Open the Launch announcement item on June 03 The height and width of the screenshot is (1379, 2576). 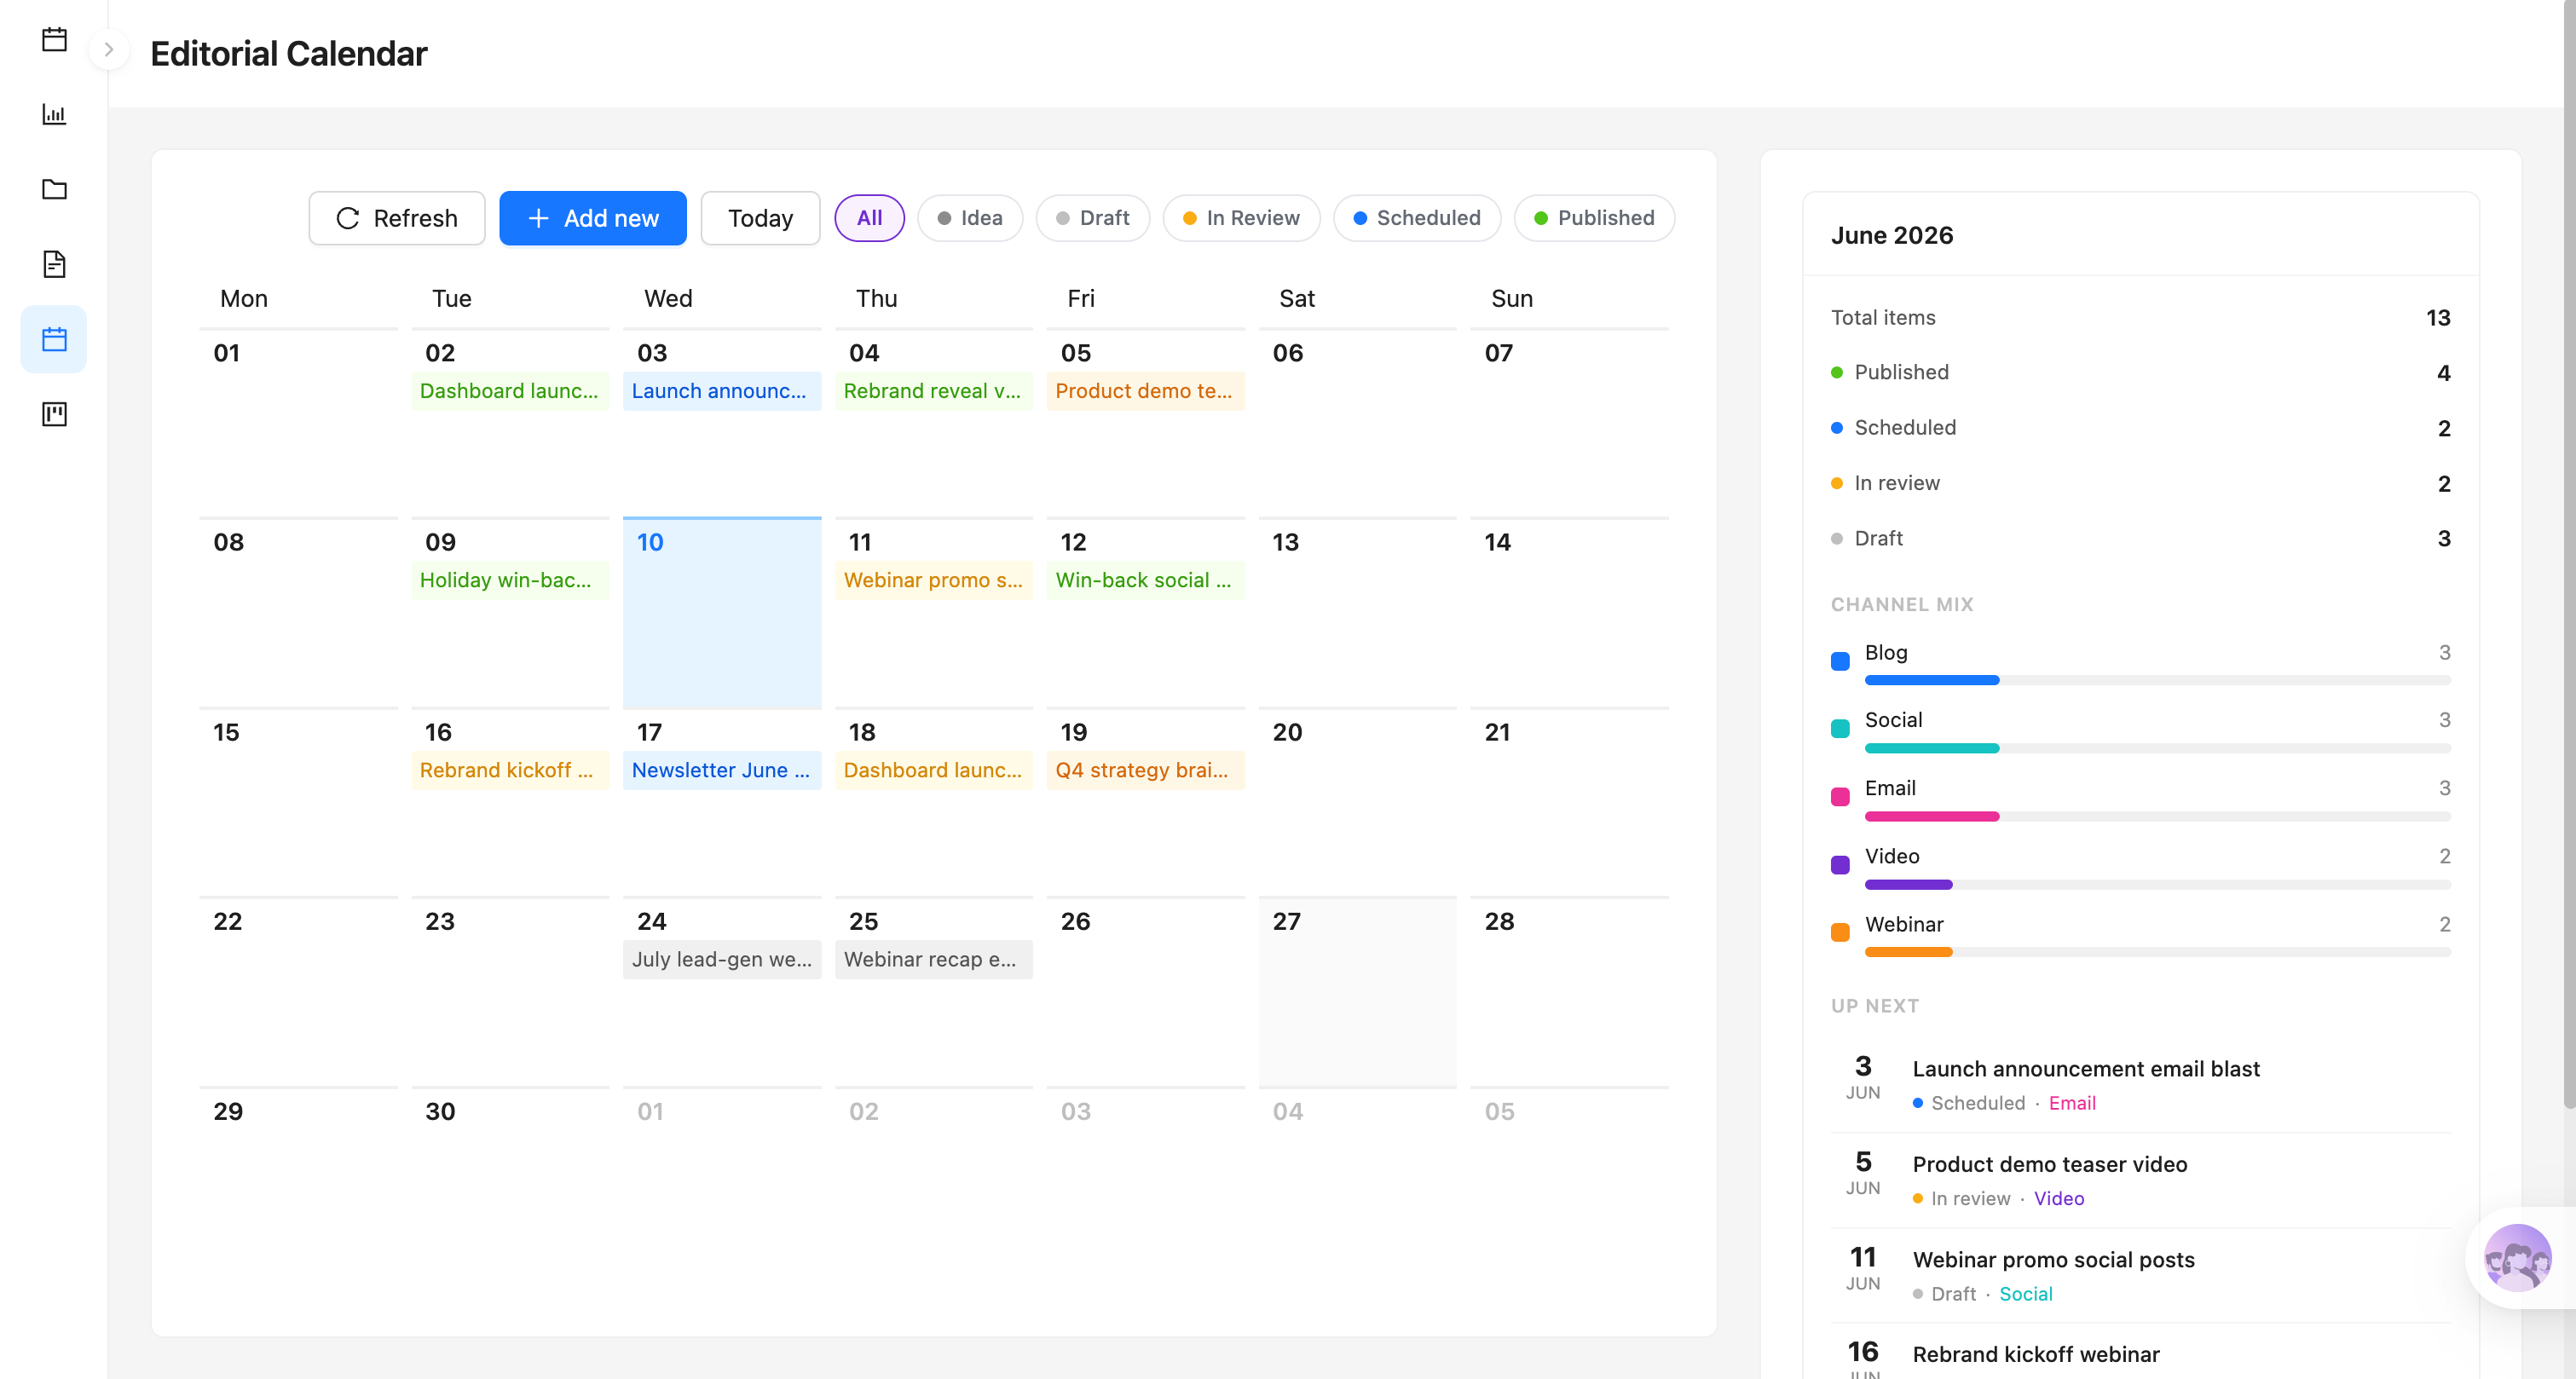coord(722,391)
